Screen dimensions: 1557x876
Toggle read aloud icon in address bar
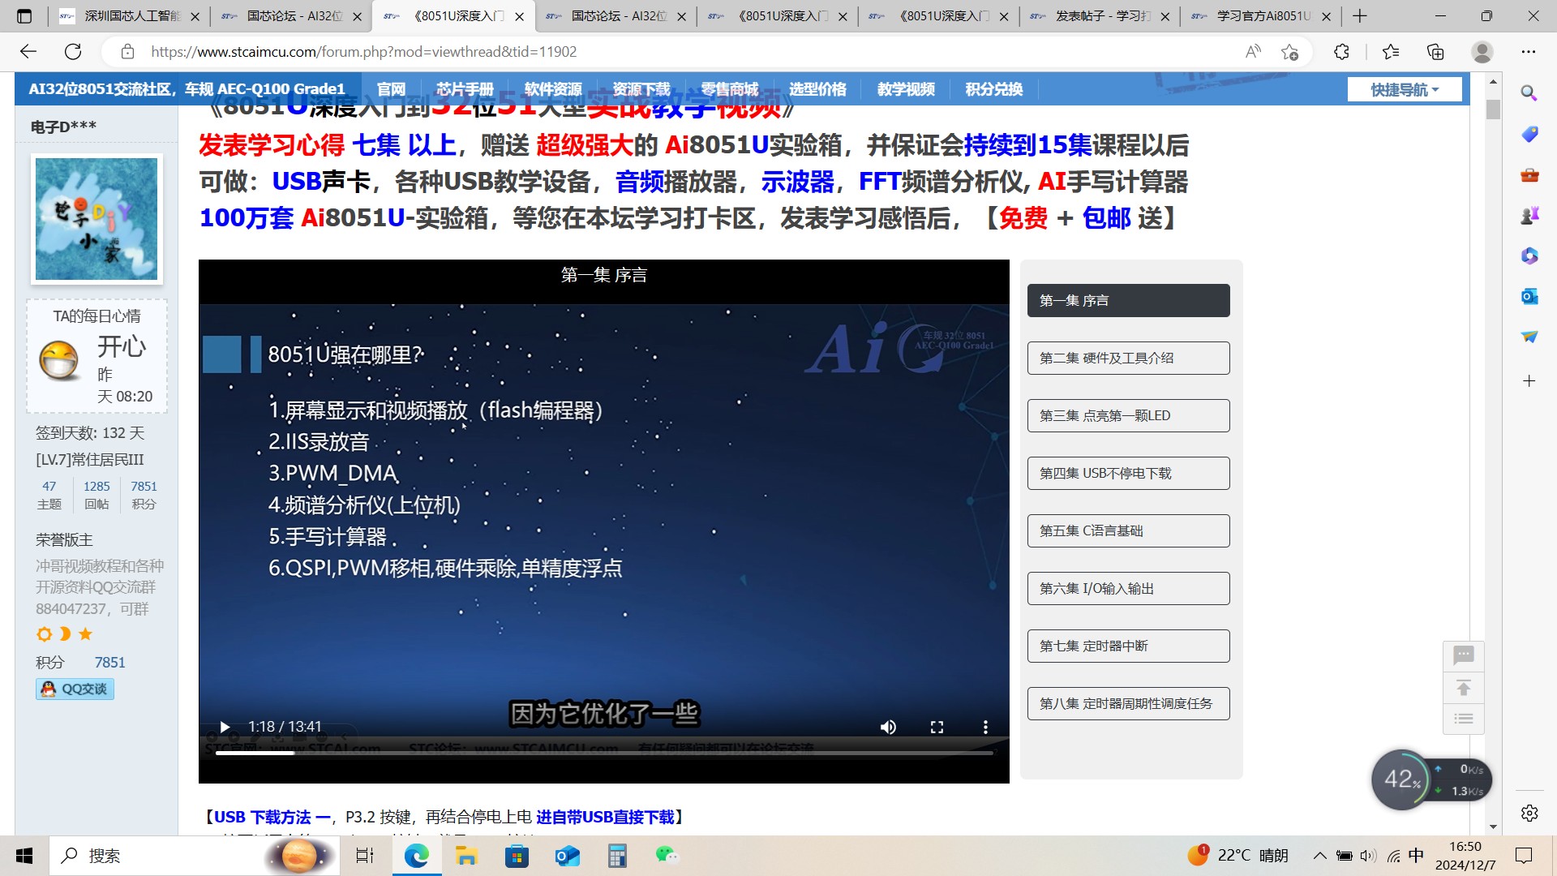[x=1253, y=52]
